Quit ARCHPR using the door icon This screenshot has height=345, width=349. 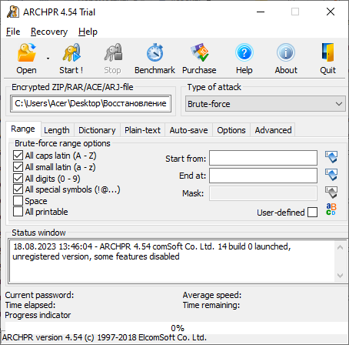(x=327, y=52)
